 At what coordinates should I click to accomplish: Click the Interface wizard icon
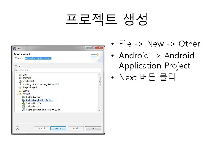pos(20,78)
